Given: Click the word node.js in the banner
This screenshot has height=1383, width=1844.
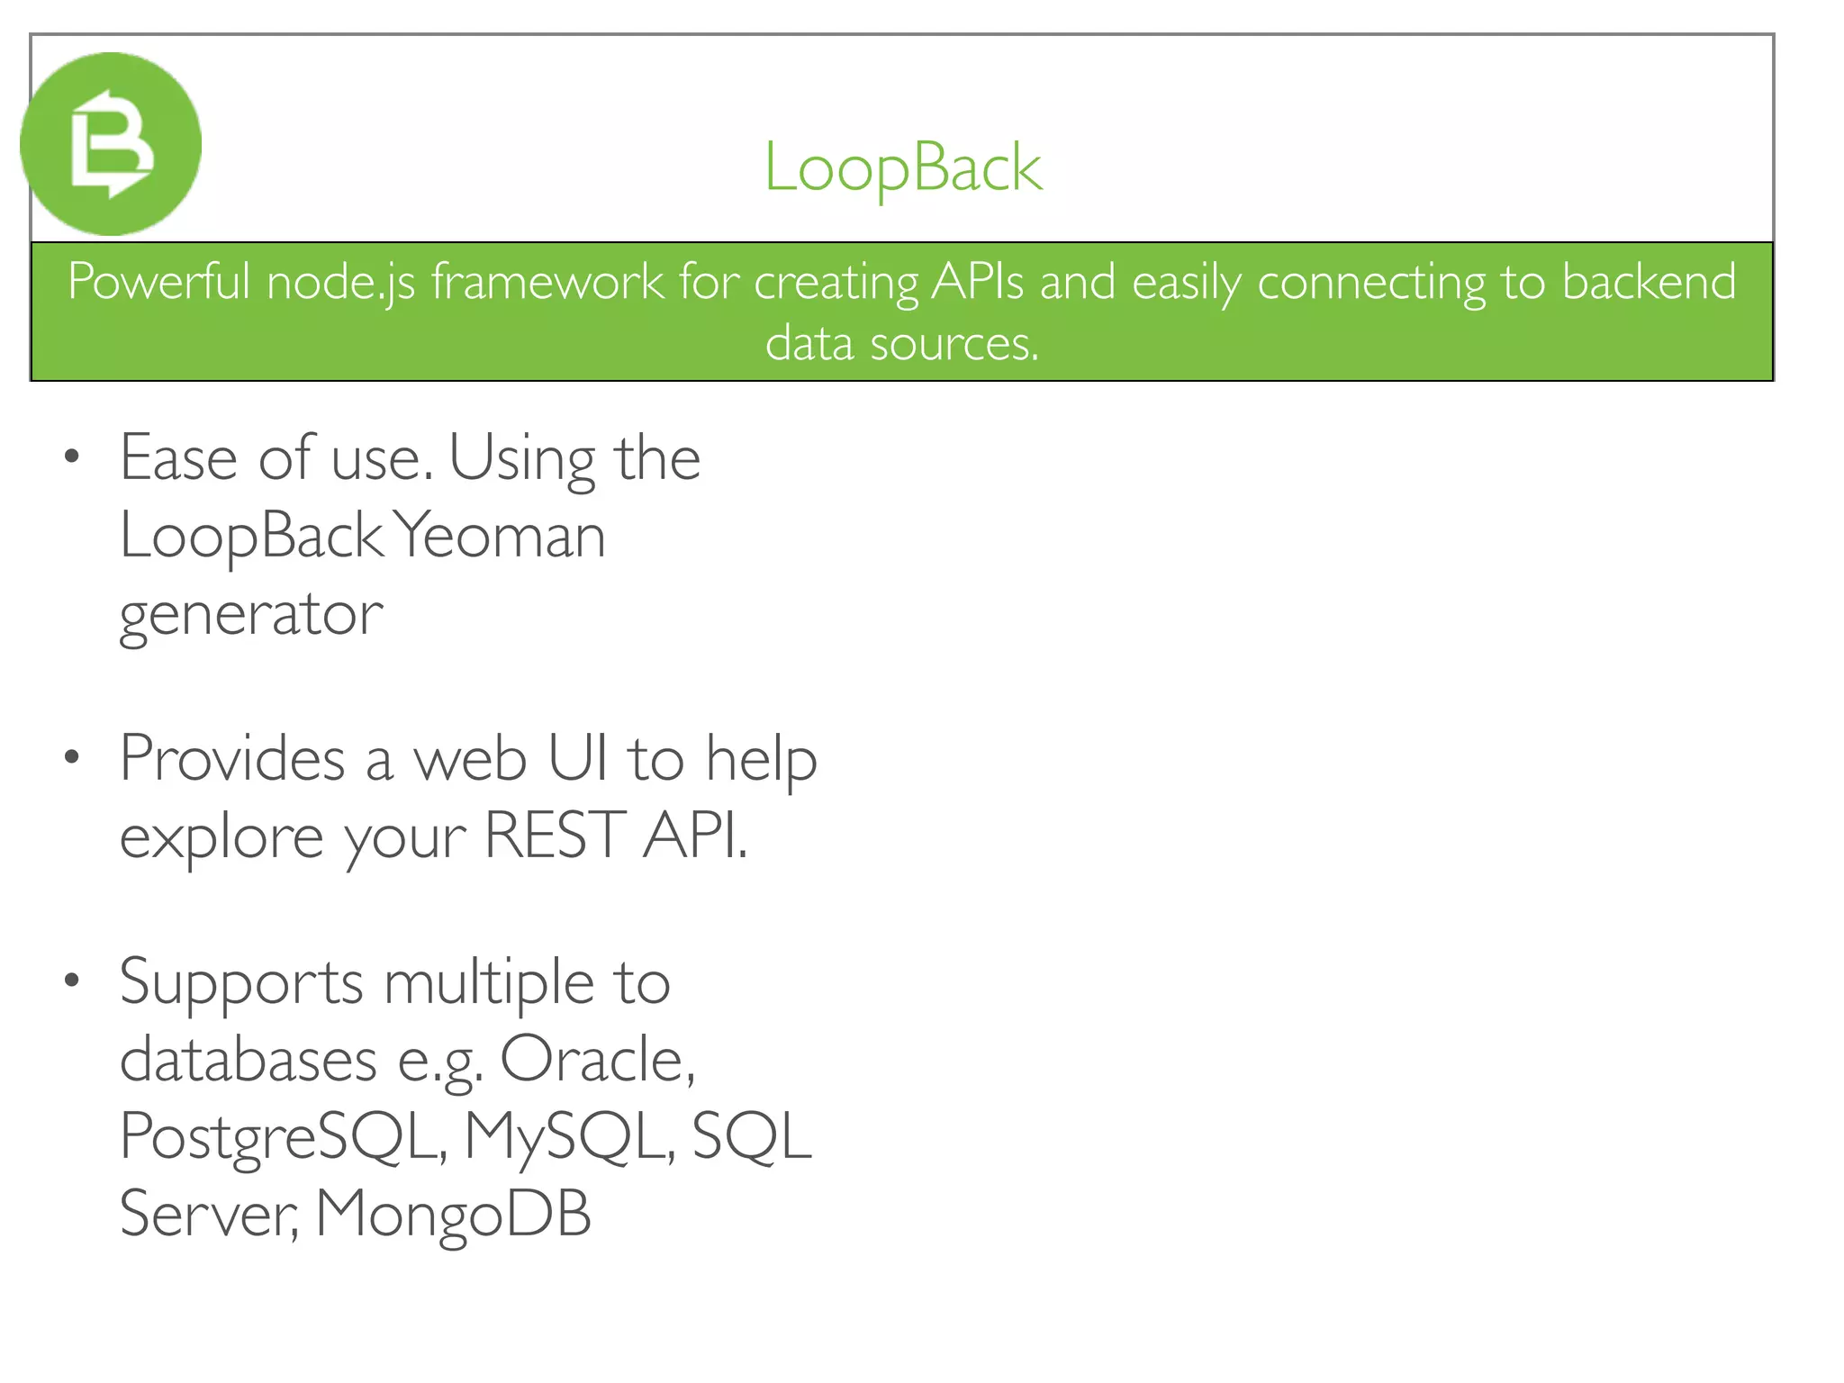Looking at the screenshot, I should click(x=340, y=282).
